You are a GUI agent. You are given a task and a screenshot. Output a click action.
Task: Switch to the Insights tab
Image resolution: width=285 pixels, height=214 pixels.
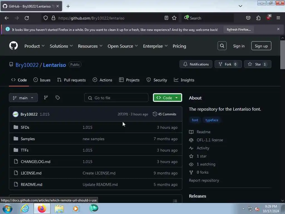(x=184, y=80)
